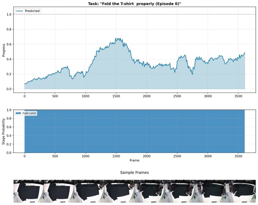Click the 0.6 tick label on the Progress axis

coord(8,44)
